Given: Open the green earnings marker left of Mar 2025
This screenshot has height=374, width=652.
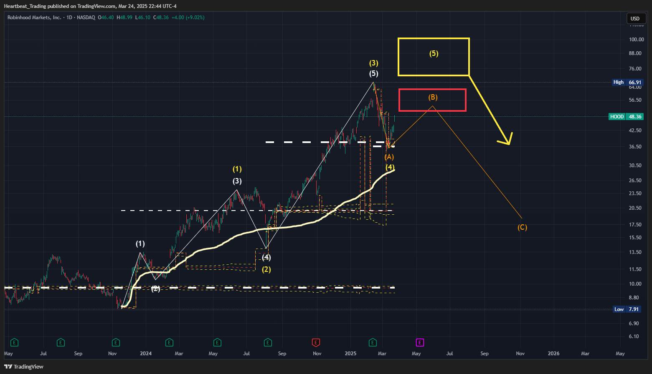Looking at the screenshot, I should pos(373,343).
